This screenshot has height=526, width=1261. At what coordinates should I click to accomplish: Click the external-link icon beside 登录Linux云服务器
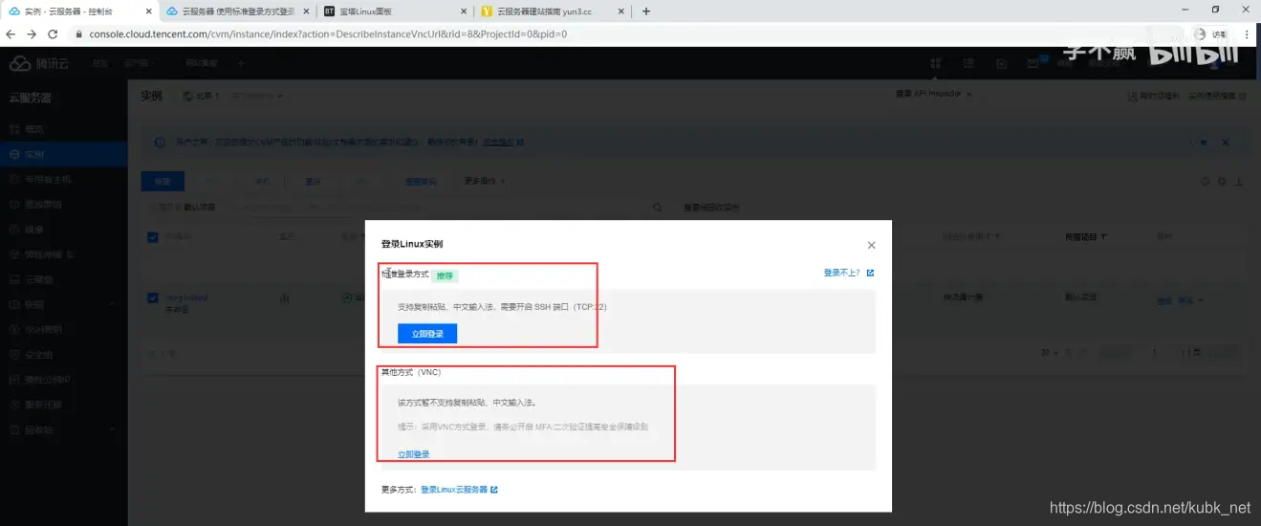(494, 489)
